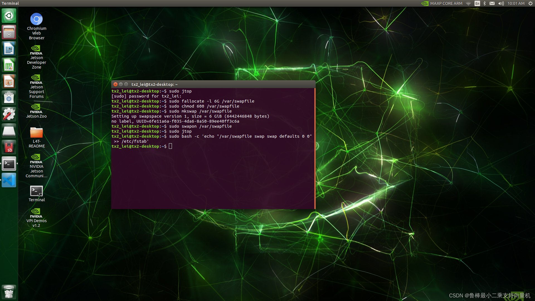
Task: Open the 10:01 AM clock menu
Action: pyautogui.click(x=516, y=3)
